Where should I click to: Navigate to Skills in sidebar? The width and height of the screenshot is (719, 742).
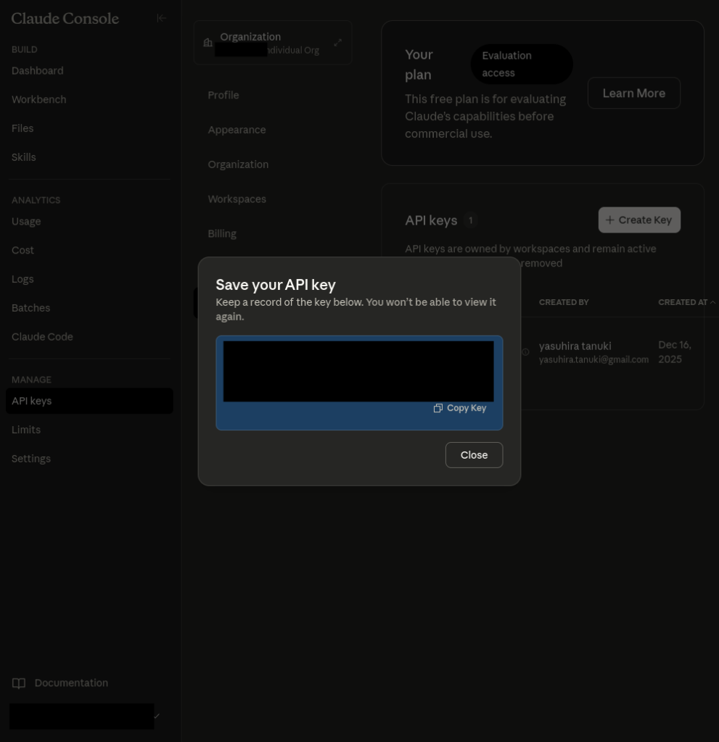(24, 157)
